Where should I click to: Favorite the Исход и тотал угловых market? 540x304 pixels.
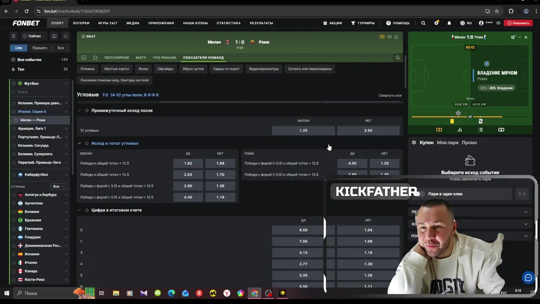[x=87, y=143]
